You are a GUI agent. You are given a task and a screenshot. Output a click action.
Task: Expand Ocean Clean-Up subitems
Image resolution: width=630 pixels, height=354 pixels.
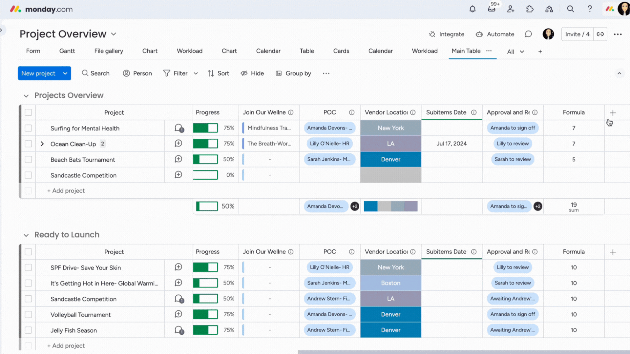[42, 144]
